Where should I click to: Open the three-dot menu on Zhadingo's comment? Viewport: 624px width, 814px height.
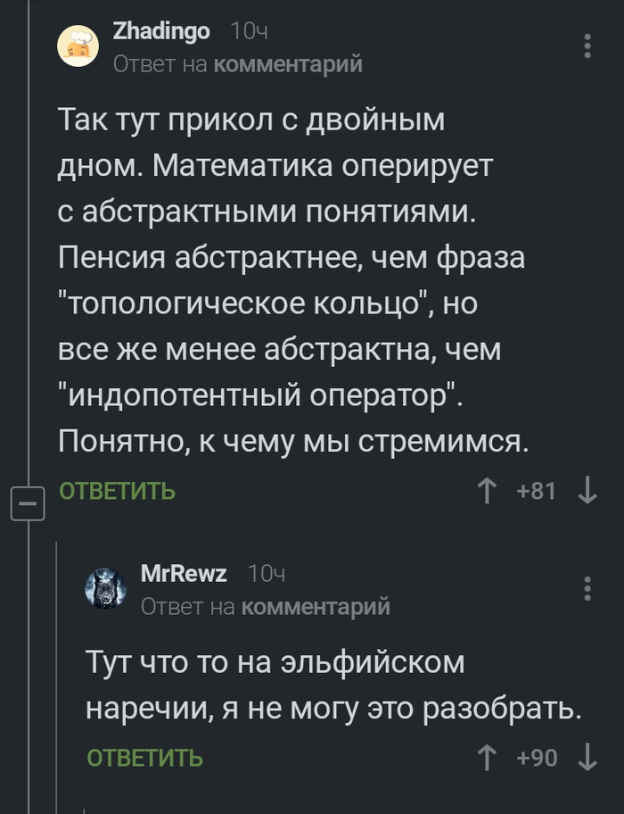(587, 46)
